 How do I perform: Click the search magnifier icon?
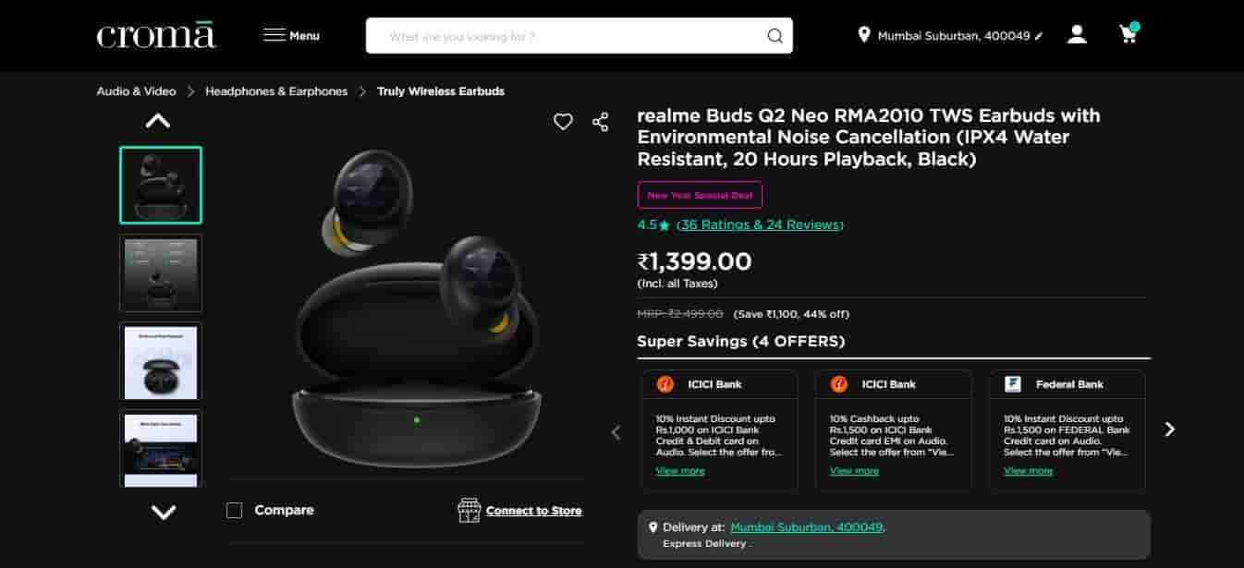(774, 35)
